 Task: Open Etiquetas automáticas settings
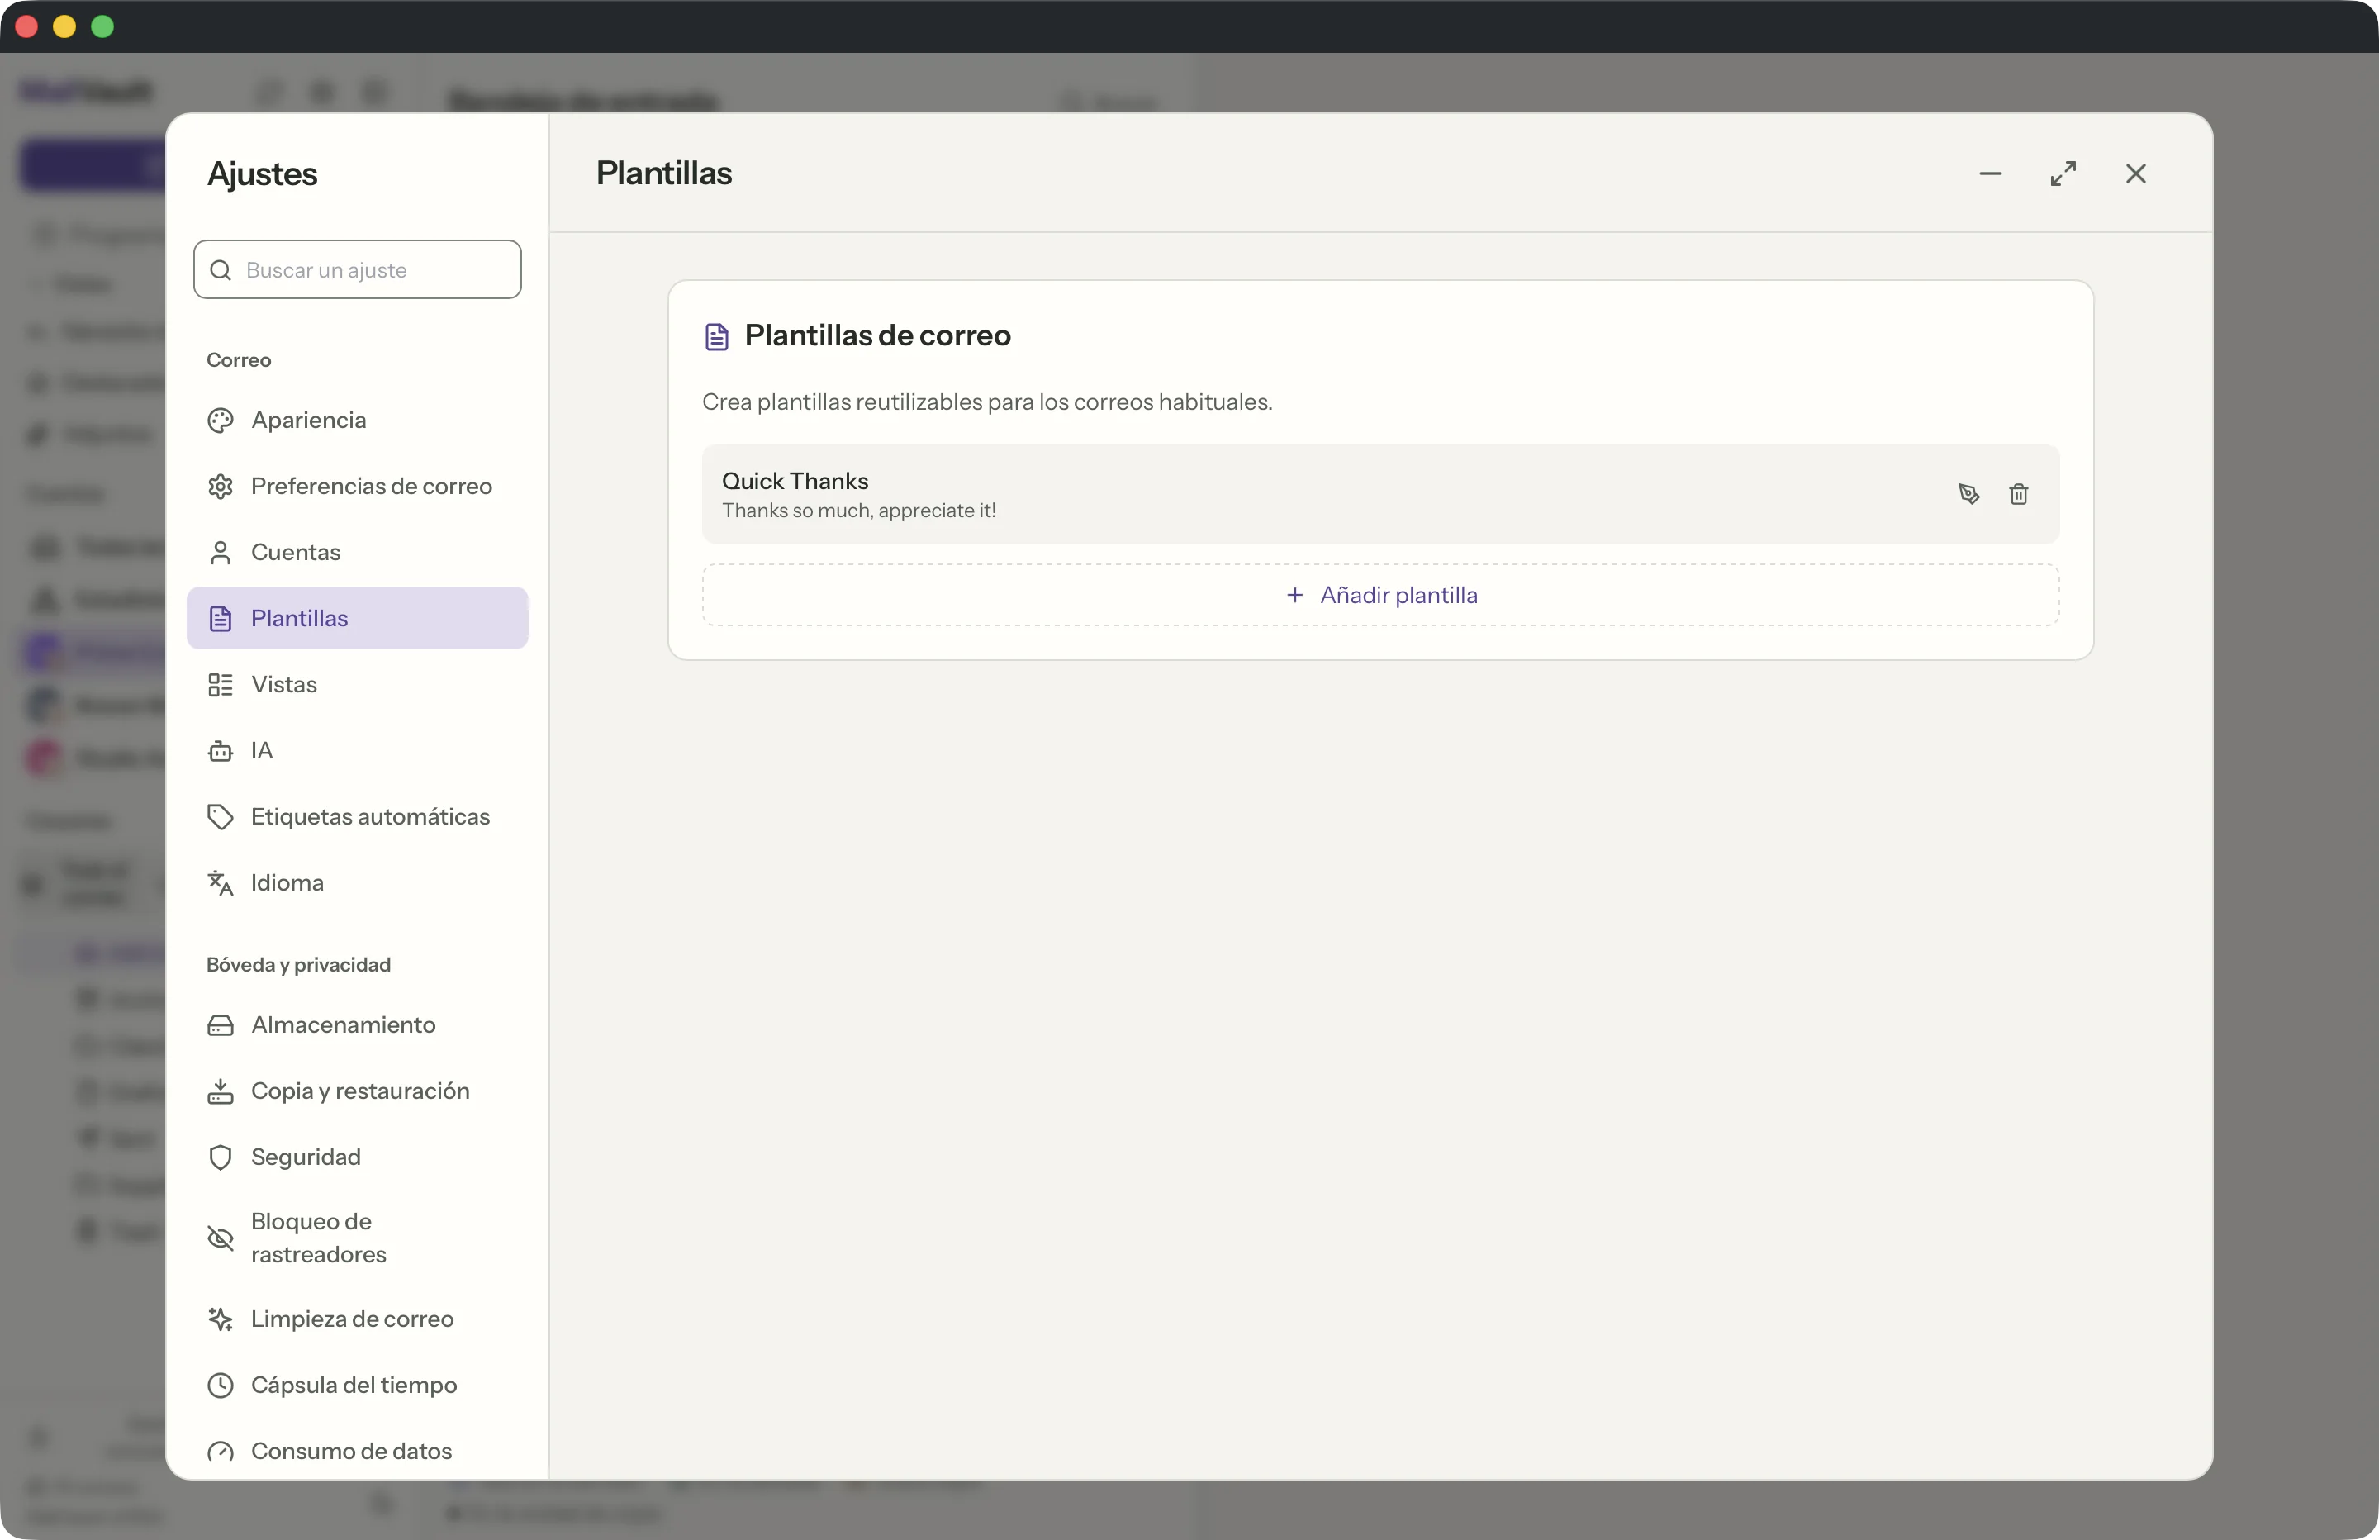click(357, 816)
